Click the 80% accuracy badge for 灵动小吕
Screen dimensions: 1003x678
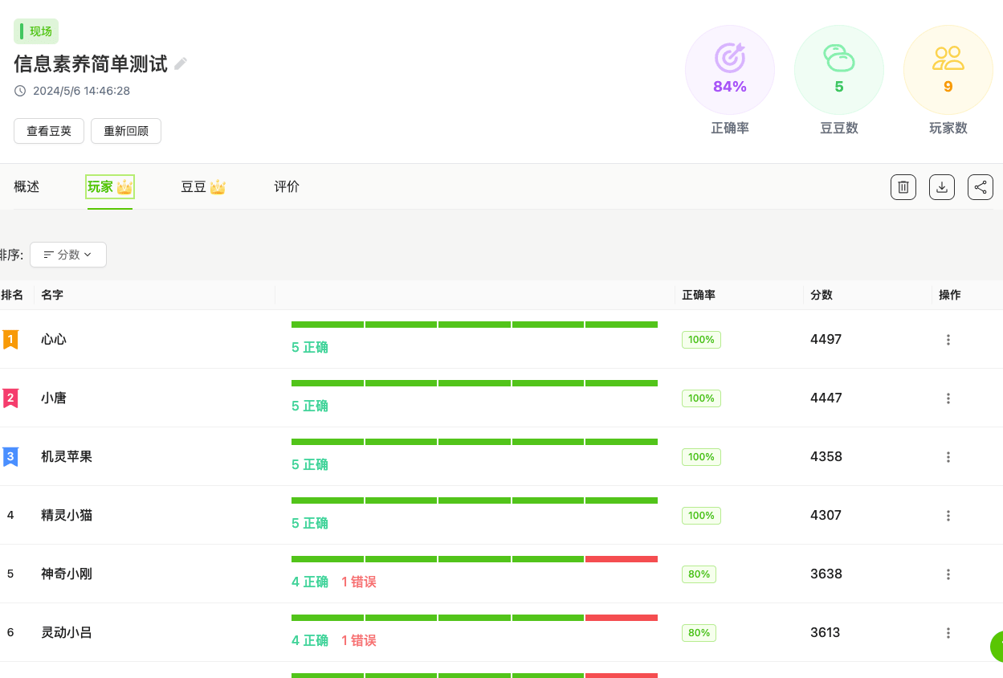[699, 633]
